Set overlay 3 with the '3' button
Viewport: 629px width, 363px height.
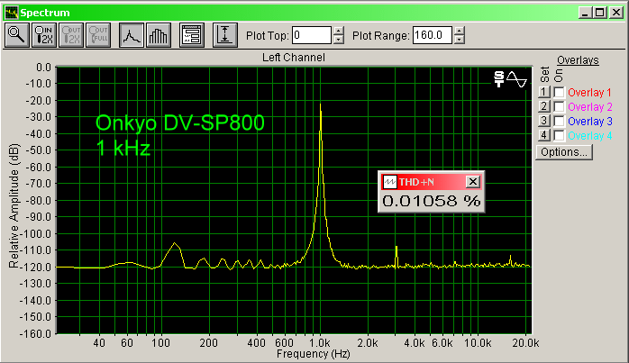tap(544, 121)
